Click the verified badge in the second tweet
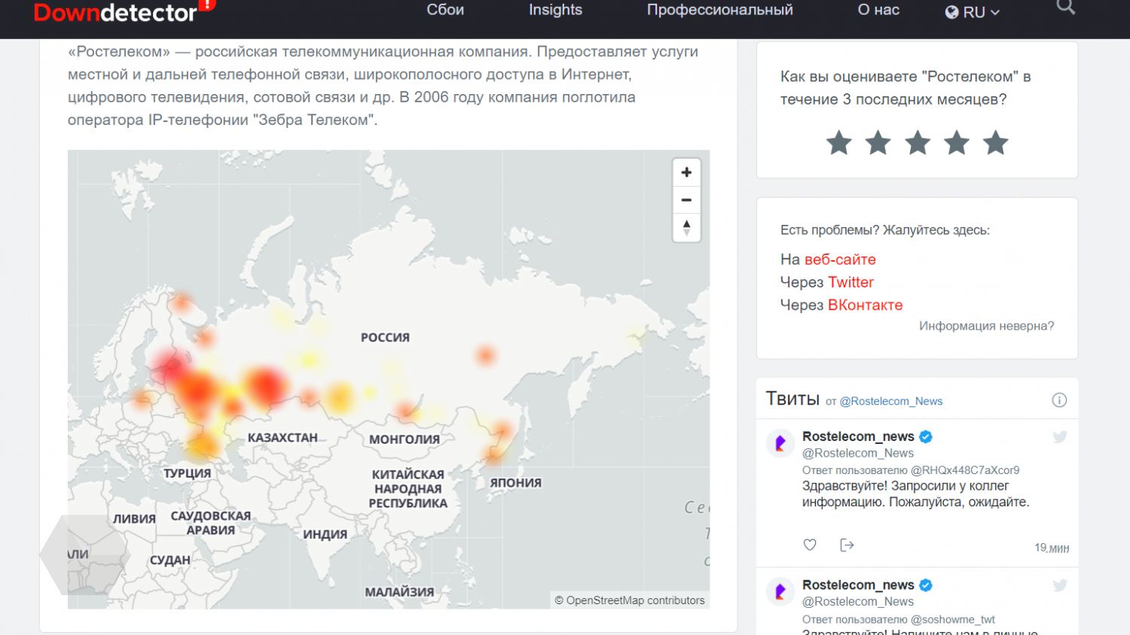Screen dimensions: 1130x635 [926, 585]
